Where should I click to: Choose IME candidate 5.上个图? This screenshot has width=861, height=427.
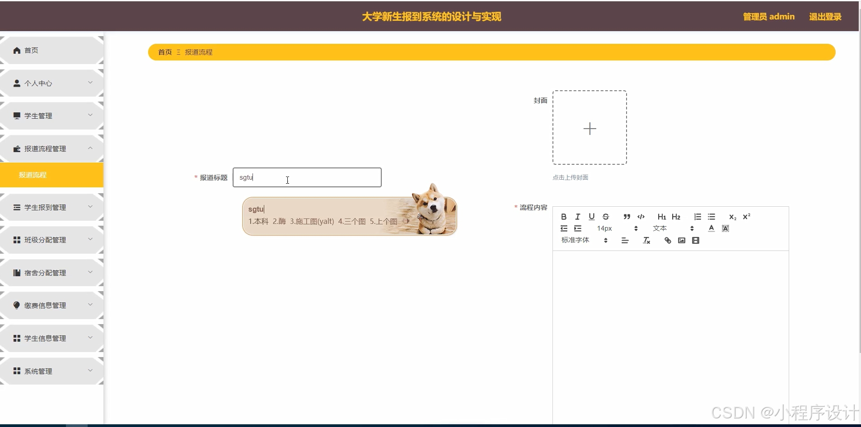click(384, 221)
